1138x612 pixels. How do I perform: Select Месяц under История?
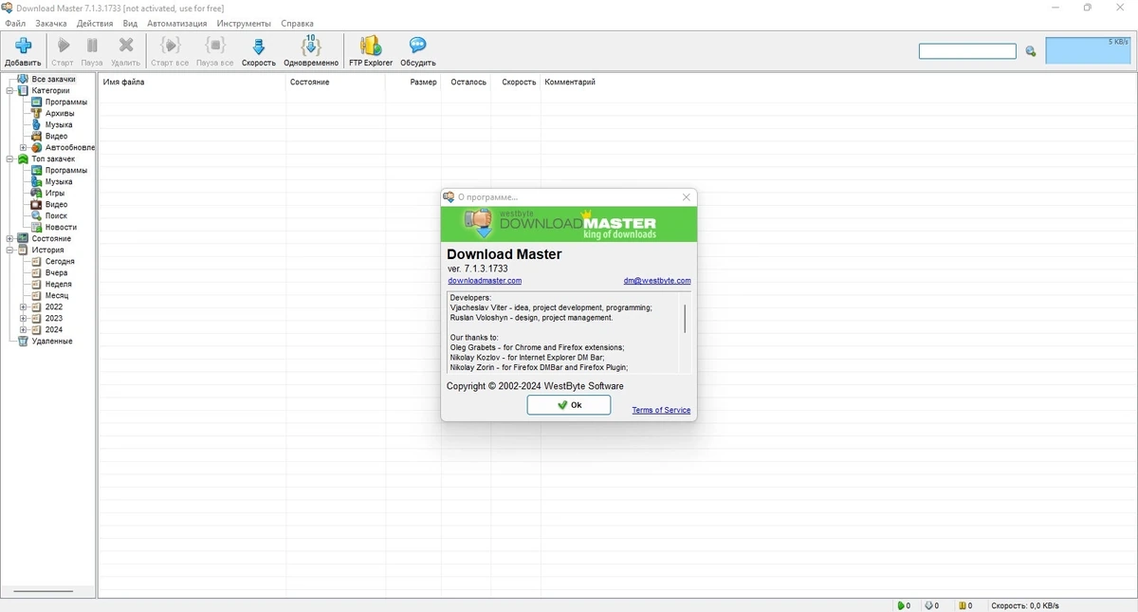pyautogui.click(x=56, y=296)
